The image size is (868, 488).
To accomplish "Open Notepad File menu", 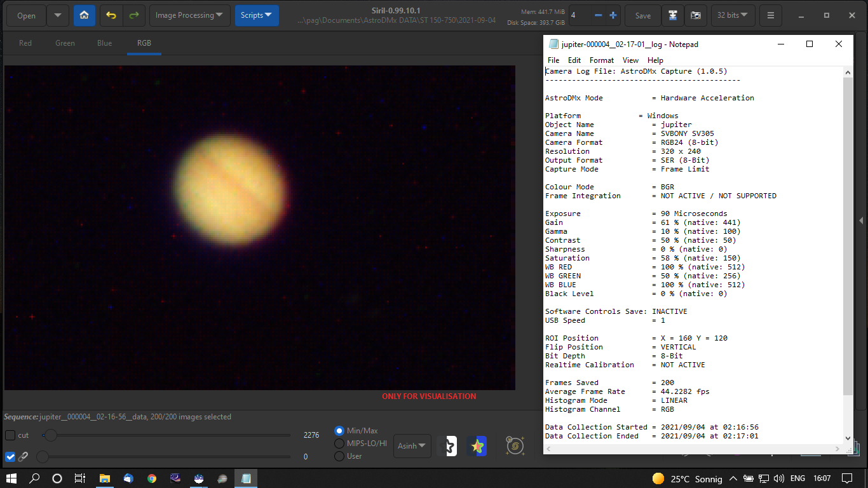I will tap(553, 60).
